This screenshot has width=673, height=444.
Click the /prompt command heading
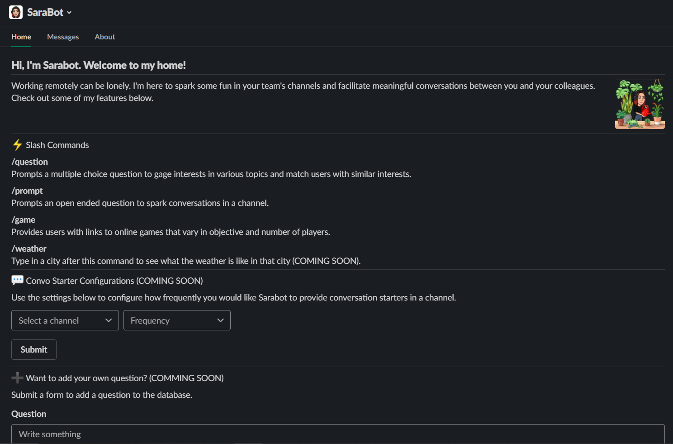pyautogui.click(x=27, y=191)
